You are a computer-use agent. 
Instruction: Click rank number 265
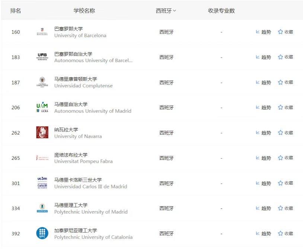(x=16, y=158)
